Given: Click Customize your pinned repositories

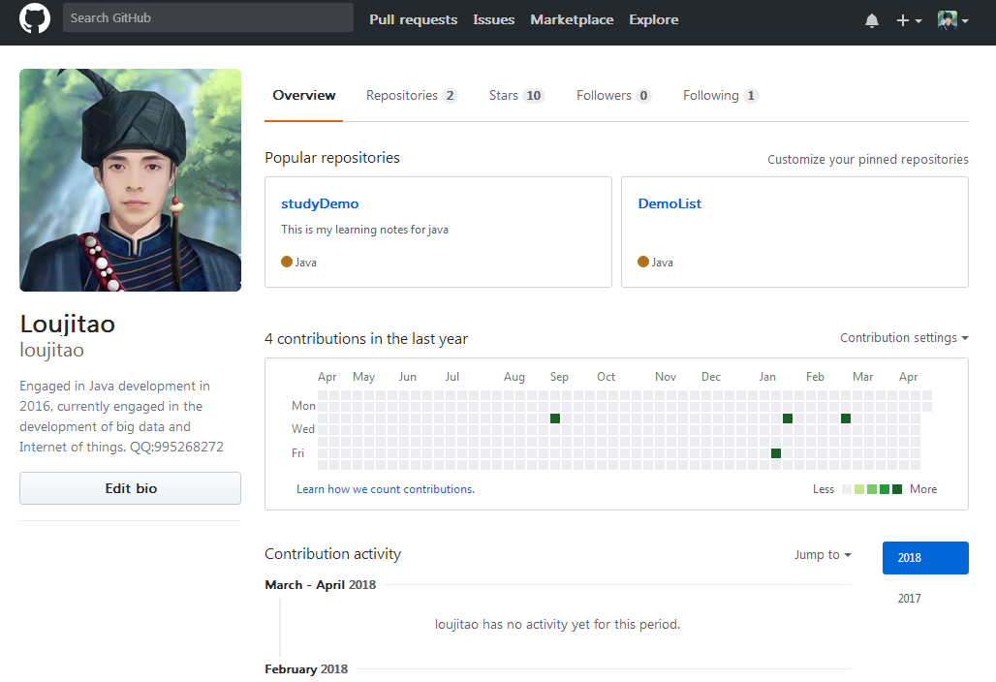Looking at the screenshot, I should click(868, 160).
